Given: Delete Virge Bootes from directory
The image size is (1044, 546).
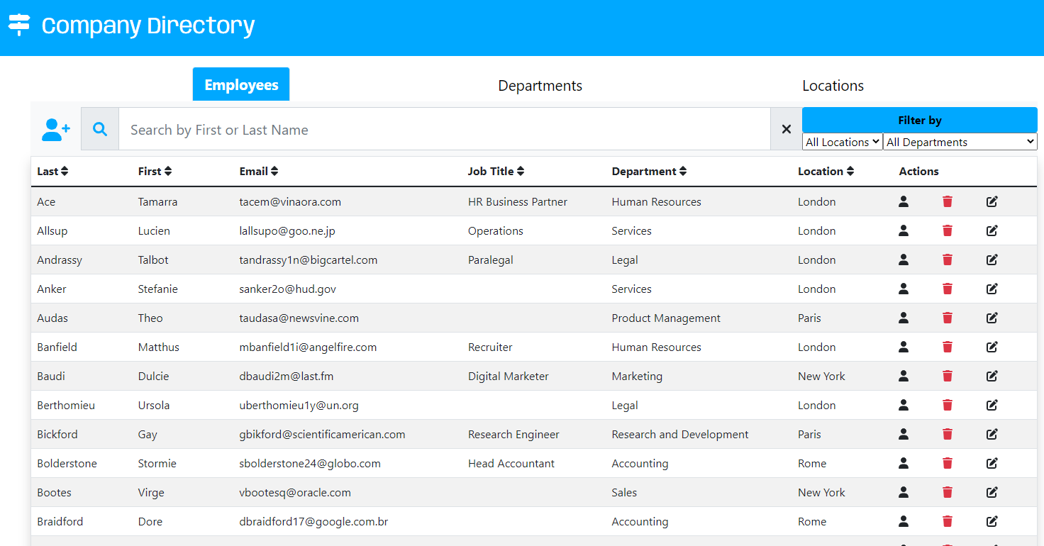Looking at the screenshot, I should click(947, 493).
